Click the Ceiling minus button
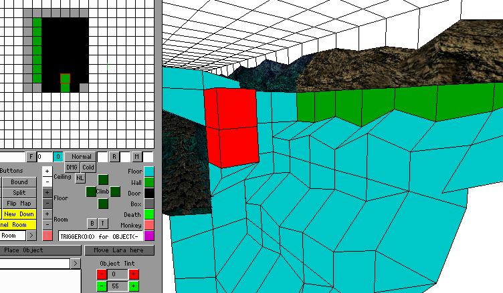This screenshot has width=503, height=293. pos(47,182)
